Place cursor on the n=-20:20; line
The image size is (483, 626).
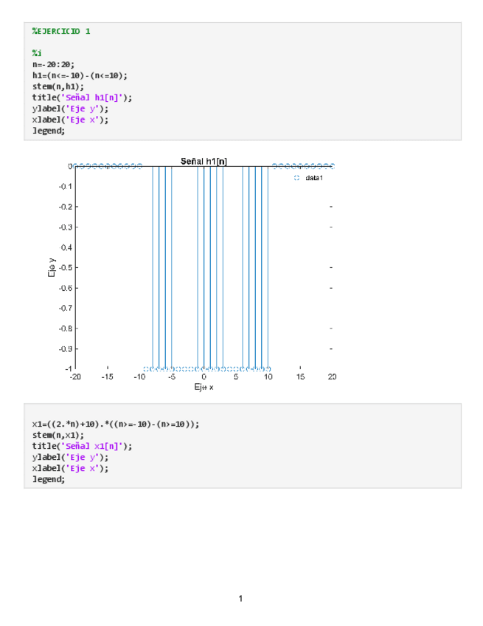click(x=53, y=64)
